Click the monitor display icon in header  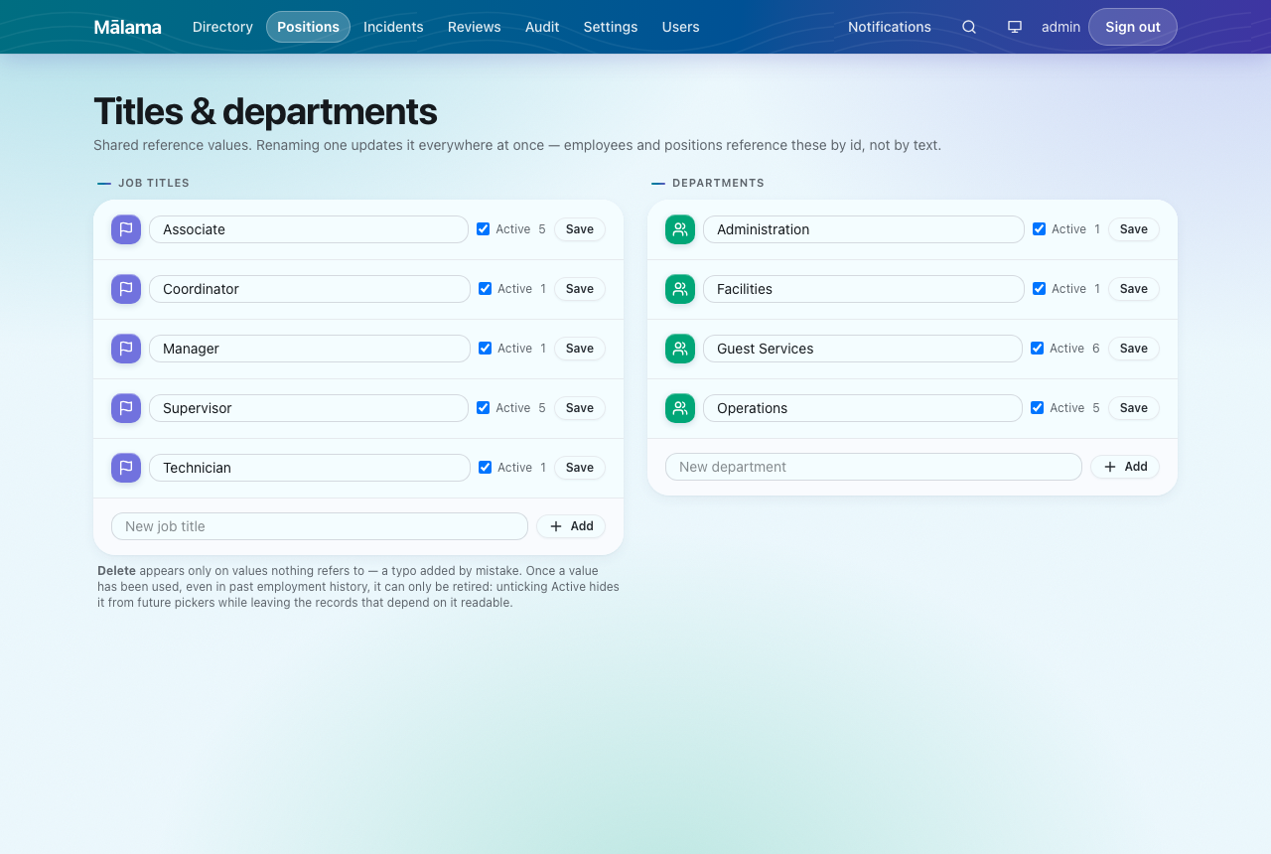coord(1015,27)
